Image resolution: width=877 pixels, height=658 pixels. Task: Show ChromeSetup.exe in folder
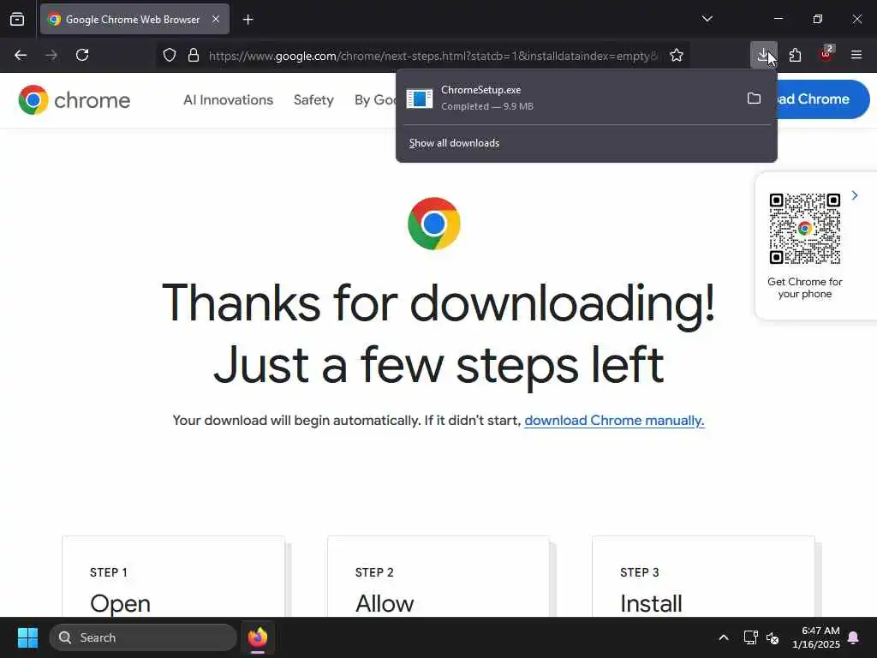[754, 99]
